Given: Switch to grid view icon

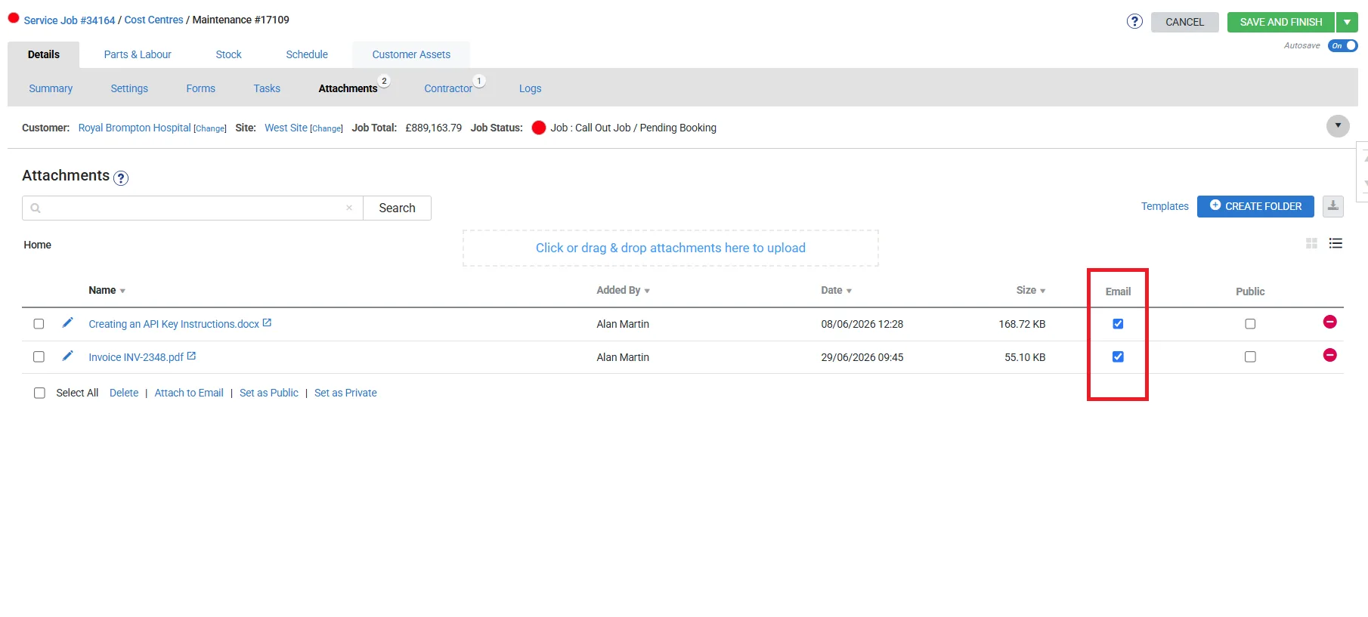Looking at the screenshot, I should coord(1311,243).
